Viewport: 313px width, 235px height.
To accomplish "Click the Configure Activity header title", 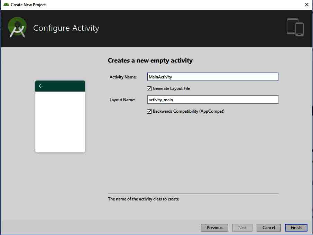I will (66, 28).
